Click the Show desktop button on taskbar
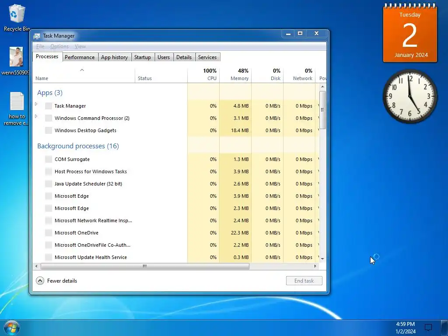Image resolution: width=448 pixels, height=336 pixels. pos(444,328)
